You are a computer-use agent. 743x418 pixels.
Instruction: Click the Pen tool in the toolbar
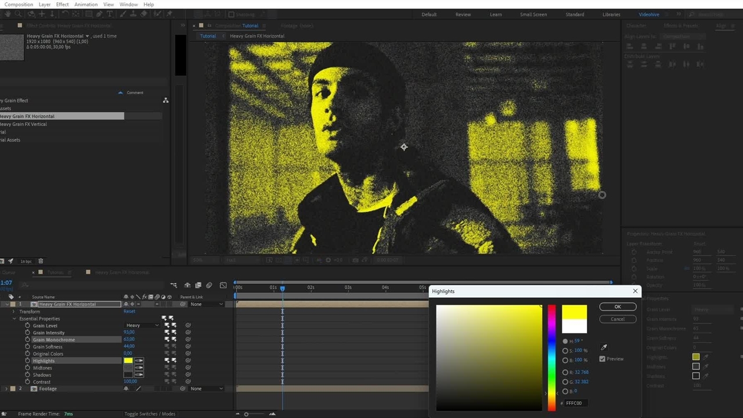pyautogui.click(x=99, y=14)
